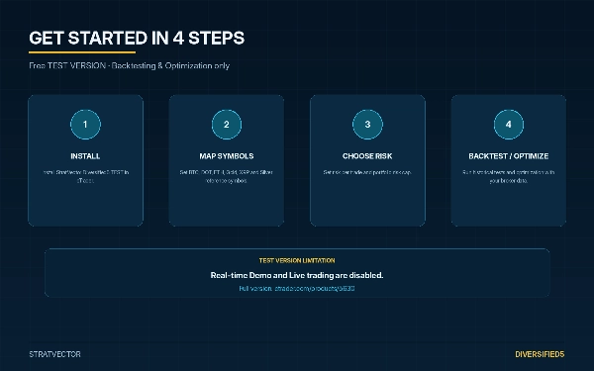Click the step 4 circle icon
This screenshot has height=371, width=594.
coord(509,125)
